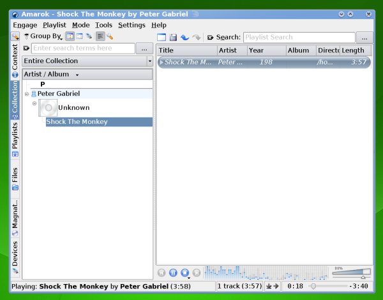Open the Settings menu
This screenshot has width=383, height=300.
pyautogui.click(x=131, y=25)
